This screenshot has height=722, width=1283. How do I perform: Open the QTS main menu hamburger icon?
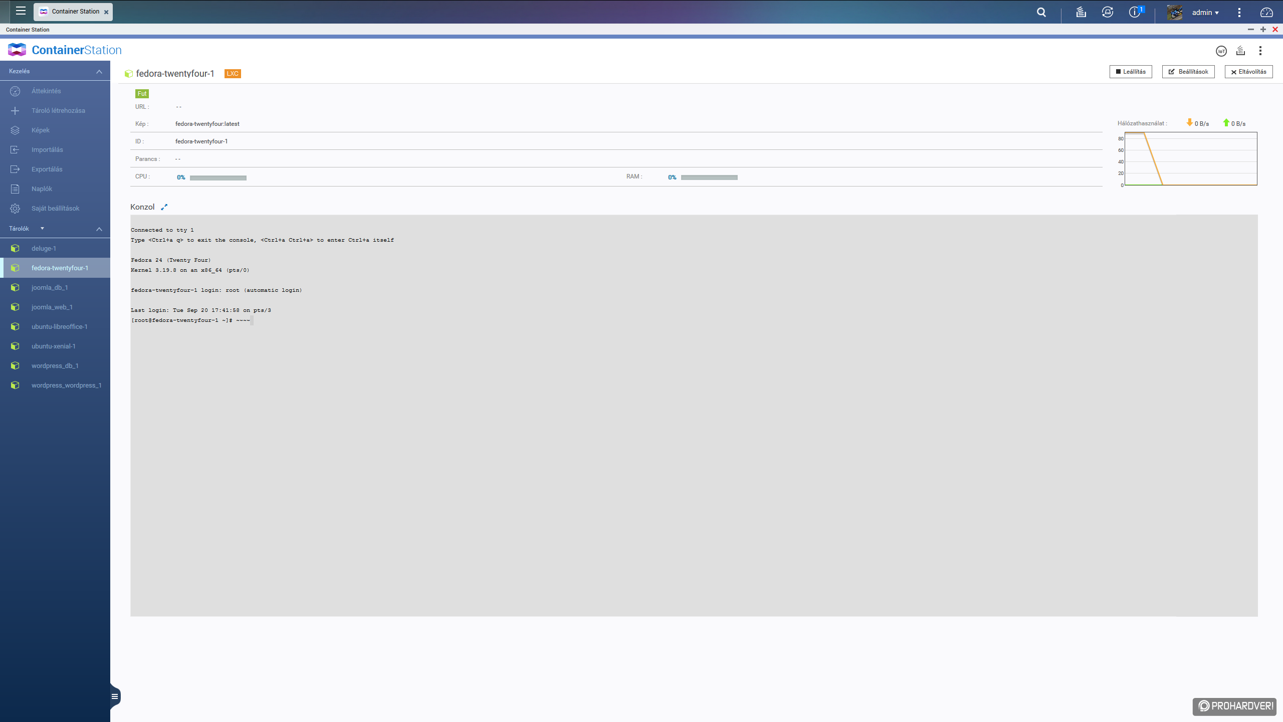point(21,11)
